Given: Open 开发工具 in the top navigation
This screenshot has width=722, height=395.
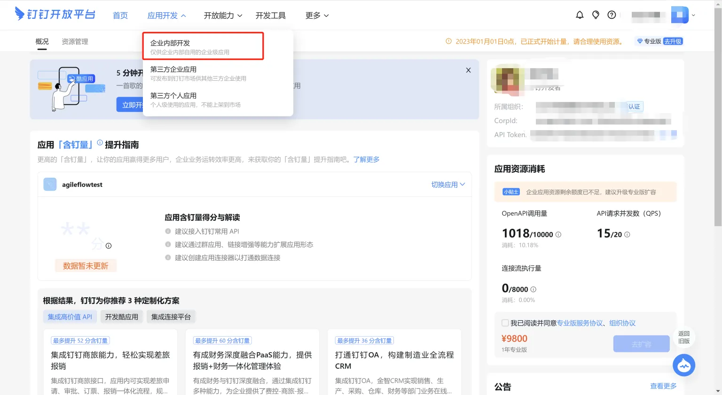Looking at the screenshot, I should (271, 15).
